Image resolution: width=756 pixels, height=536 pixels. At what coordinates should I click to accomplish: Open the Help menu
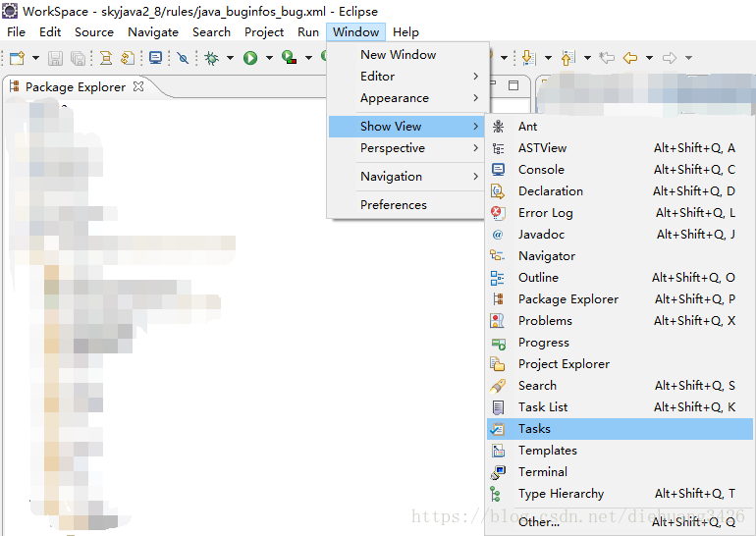click(405, 31)
